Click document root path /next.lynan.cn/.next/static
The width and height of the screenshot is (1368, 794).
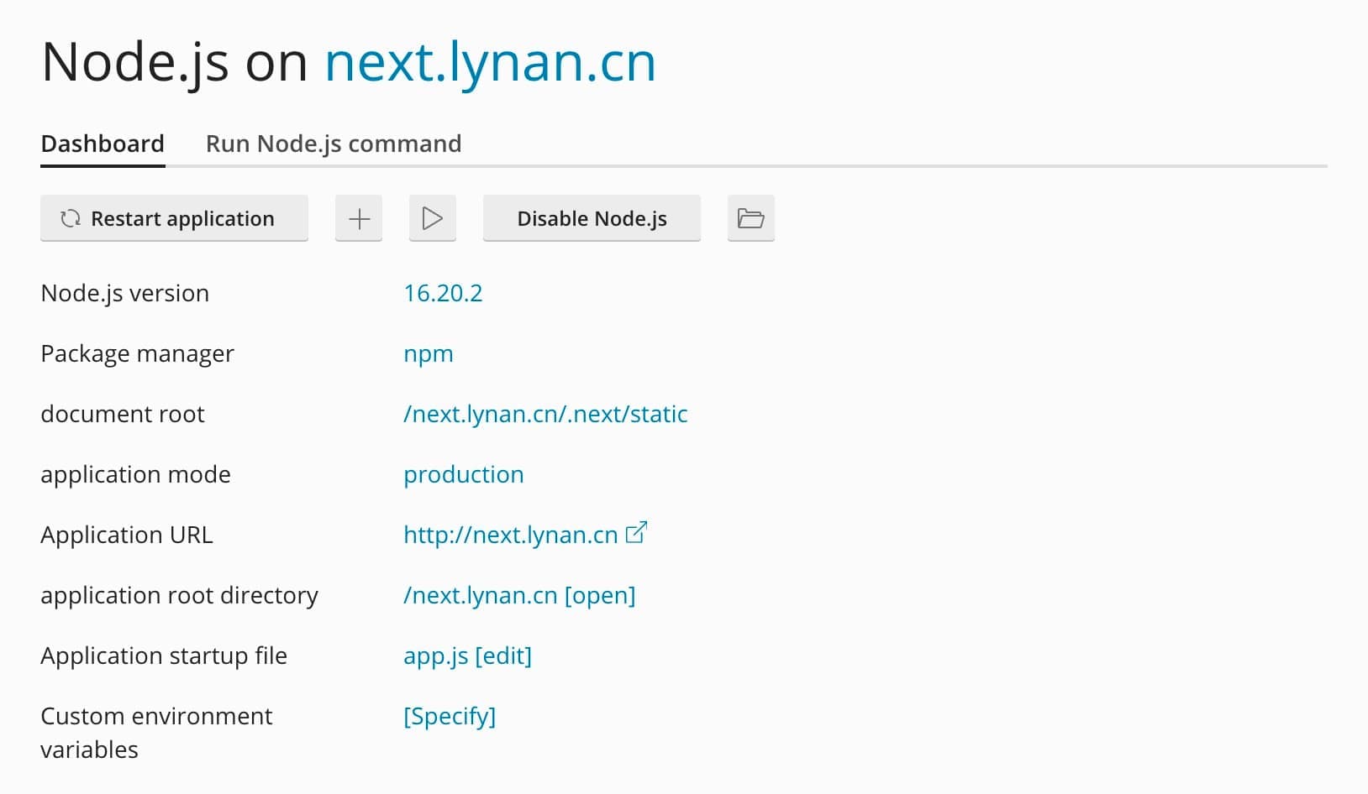click(545, 414)
